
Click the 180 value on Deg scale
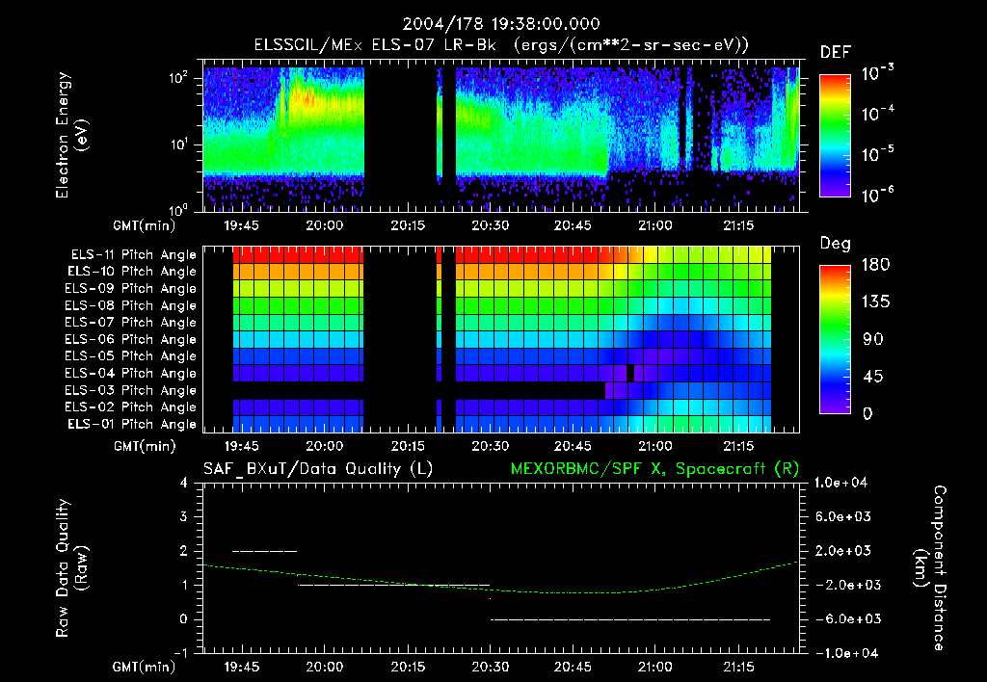[875, 265]
